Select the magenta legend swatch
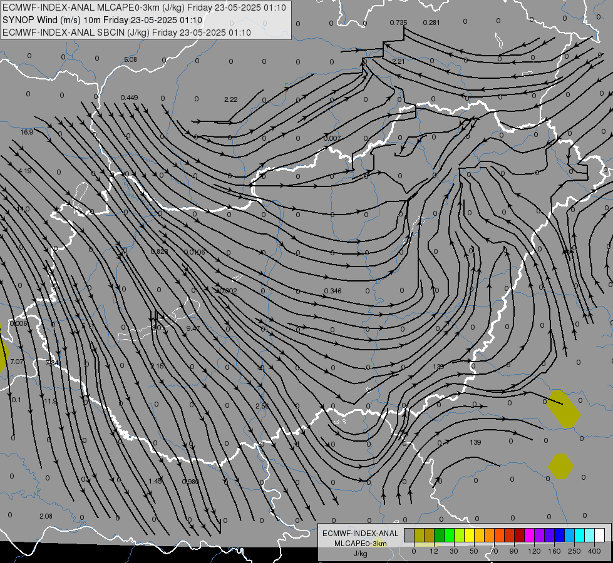613x563 pixels. [x=530, y=535]
